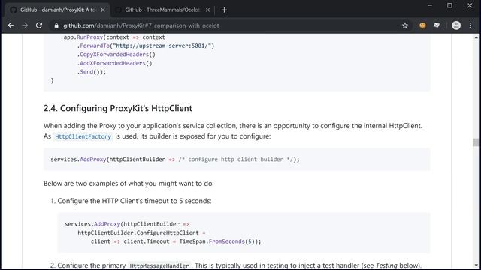Click the services.AddProxy configure builder code line
The image size is (481, 270).
175,160
